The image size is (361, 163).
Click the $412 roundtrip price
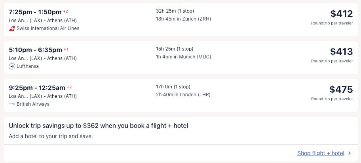point(342,14)
